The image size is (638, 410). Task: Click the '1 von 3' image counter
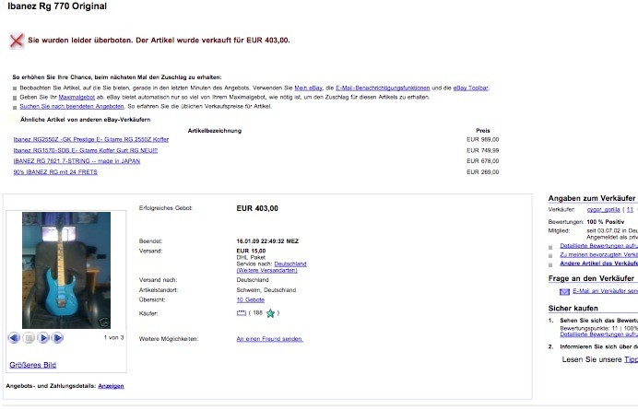pyautogui.click(x=114, y=337)
